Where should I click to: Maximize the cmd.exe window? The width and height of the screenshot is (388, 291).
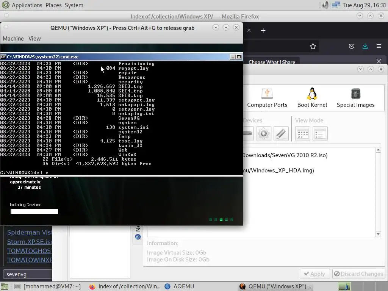(239, 57)
